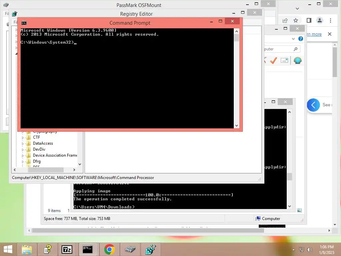Select Device Association Framework folder
Viewport: 341px width, 256px height.
(x=55, y=155)
